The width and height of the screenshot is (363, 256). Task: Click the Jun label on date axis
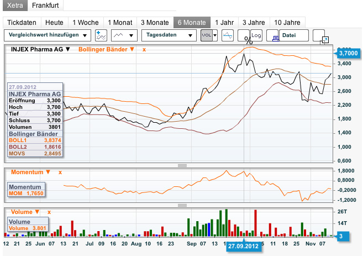40,244
